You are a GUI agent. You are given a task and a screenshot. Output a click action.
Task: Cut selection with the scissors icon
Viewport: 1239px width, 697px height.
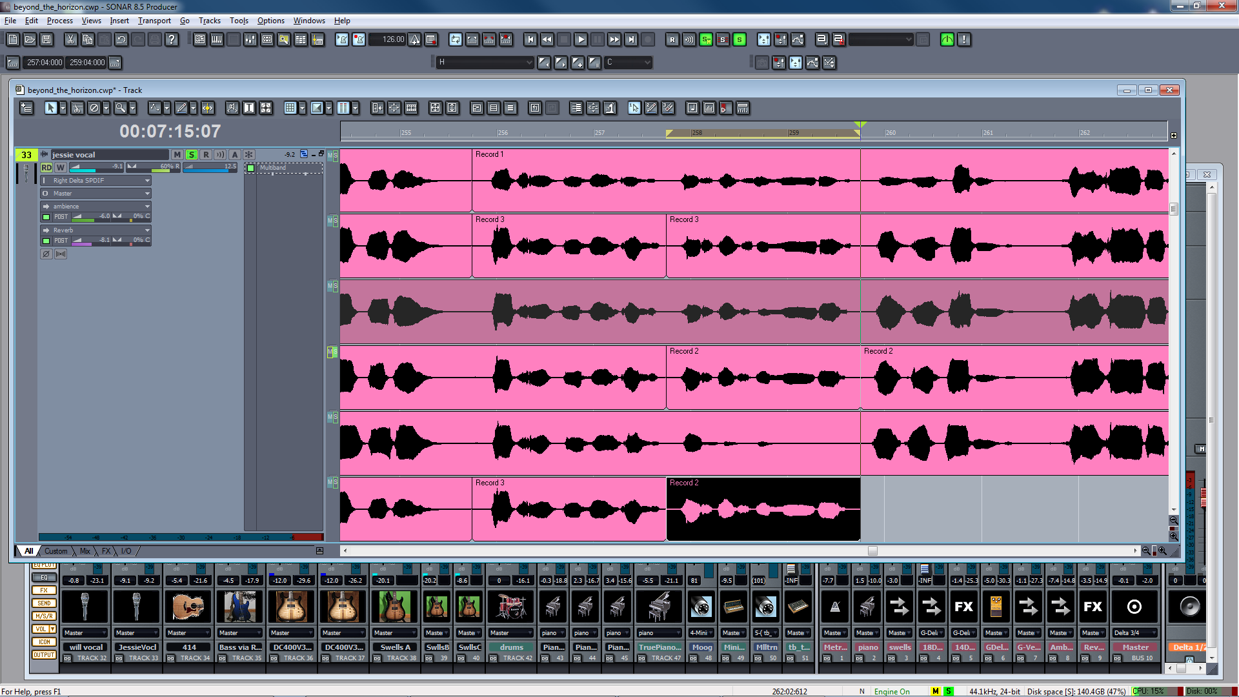tap(70, 39)
